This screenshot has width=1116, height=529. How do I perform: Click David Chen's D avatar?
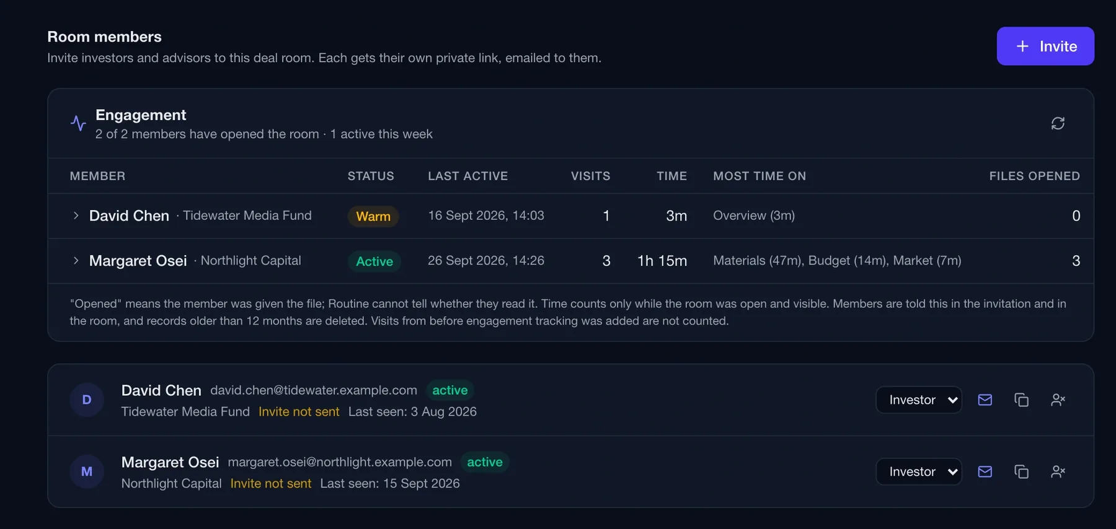click(x=87, y=400)
